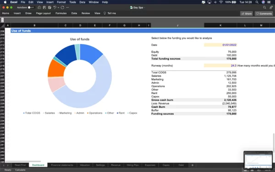Select the Runway months cell 24.0
This screenshot has height=172, width=275.
[x=220, y=66]
